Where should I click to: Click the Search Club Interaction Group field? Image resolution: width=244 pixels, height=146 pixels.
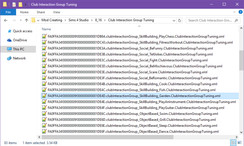tap(212, 20)
